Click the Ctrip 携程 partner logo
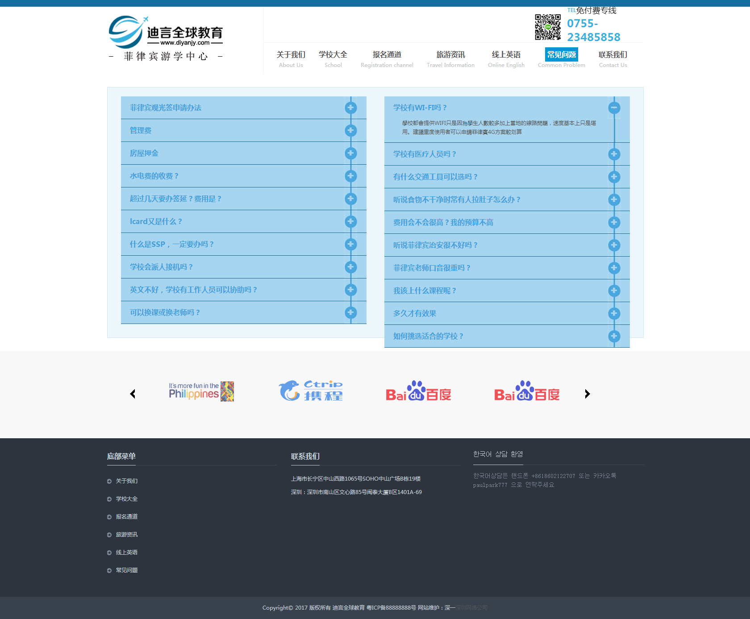The height and width of the screenshot is (619, 750). tap(311, 391)
